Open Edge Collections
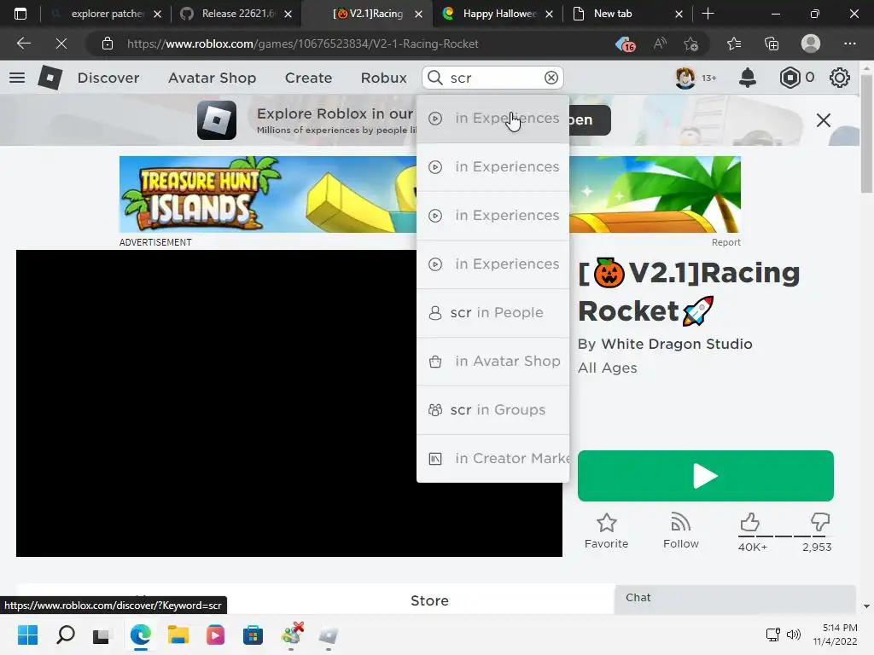 pyautogui.click(x=772, y=43)
